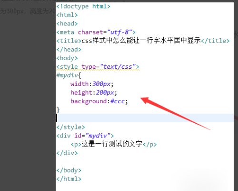Click the <style type="text/css"> line
This screenshot has width=238, height=191.
pos(98,67)
